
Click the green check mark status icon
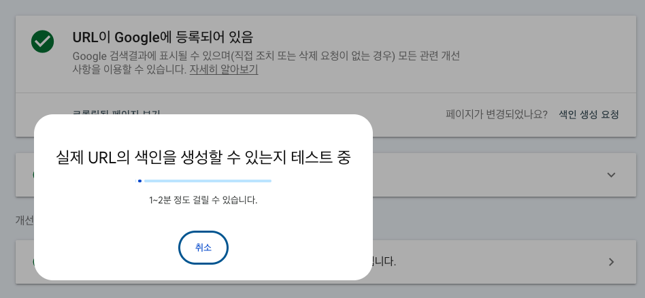[43, 42]
